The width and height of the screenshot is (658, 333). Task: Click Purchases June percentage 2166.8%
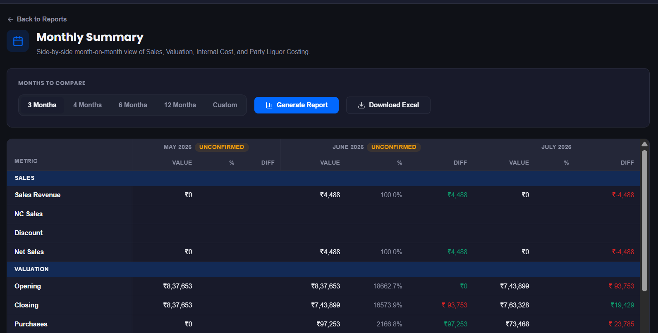tap(389, 324)
